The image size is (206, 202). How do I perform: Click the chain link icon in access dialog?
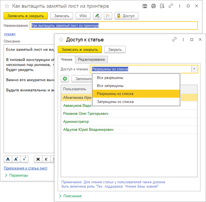click(x=174, y=40)
